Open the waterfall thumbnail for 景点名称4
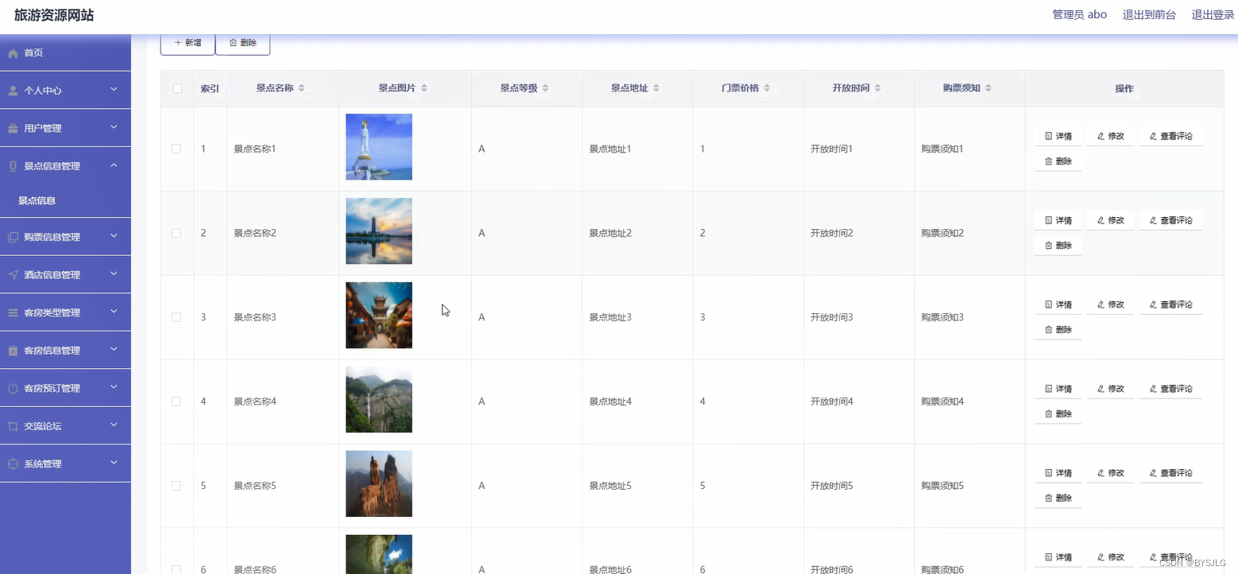The image size is (1238, 574). coord(379,400)
